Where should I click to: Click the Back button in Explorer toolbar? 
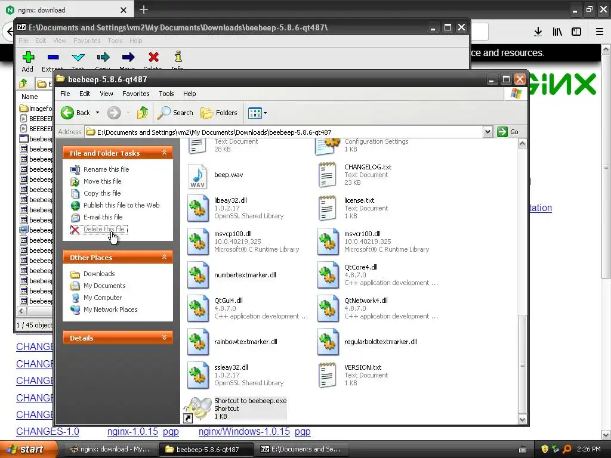(x=76, y=113)
